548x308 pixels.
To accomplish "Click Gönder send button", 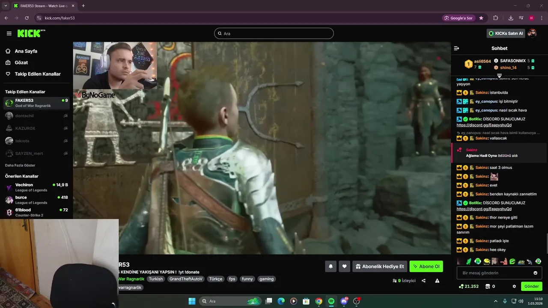I will click(531, 286).
